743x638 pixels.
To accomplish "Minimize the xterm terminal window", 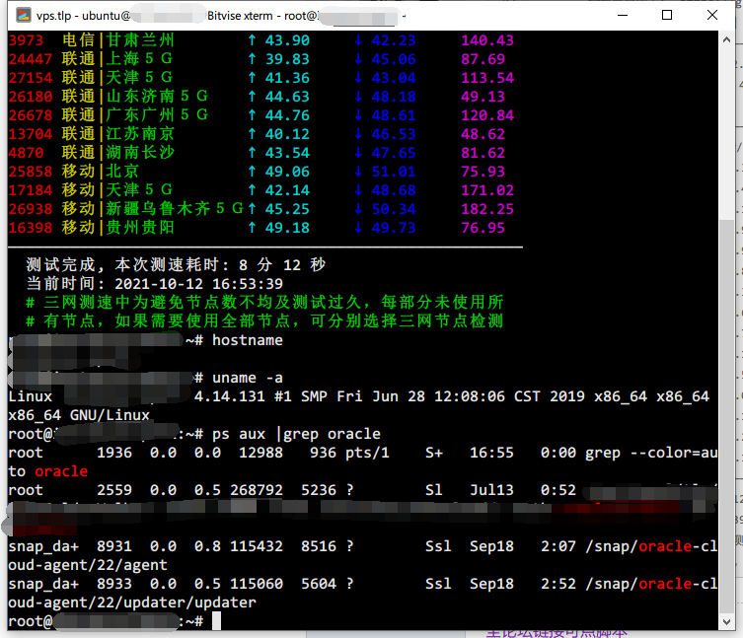I will point(621,16).
